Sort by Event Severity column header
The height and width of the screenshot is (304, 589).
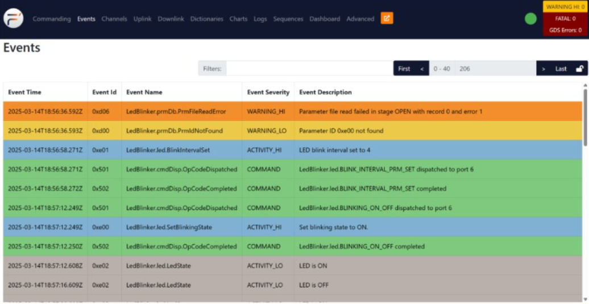click(268, 92)
